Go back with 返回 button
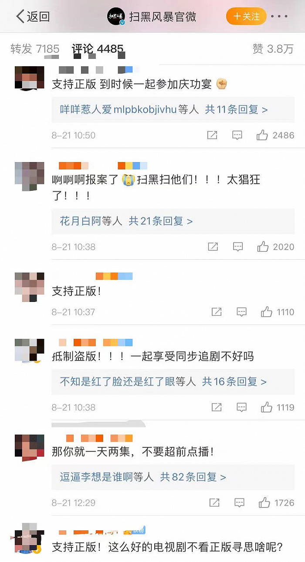 point(33,17)
